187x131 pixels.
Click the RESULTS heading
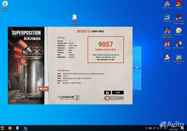point(83,31)
